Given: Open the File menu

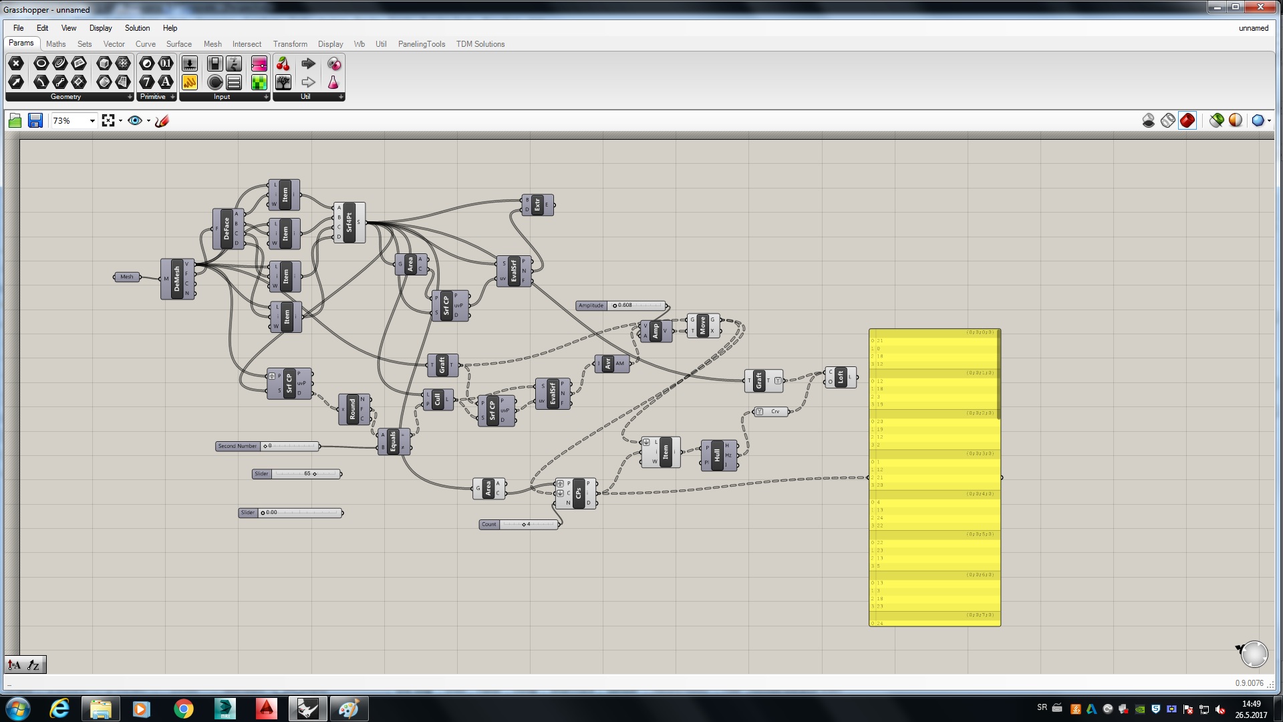Looking at the screenshot, I should (x=19, y=28).
